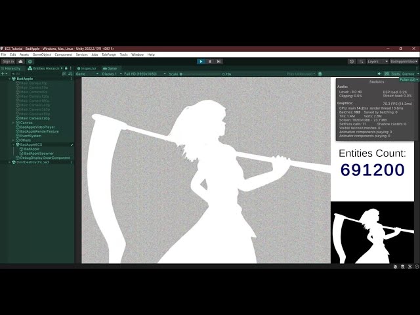
Task: Open the Gizmos dropdown arrow
Action: click(417, 73)
